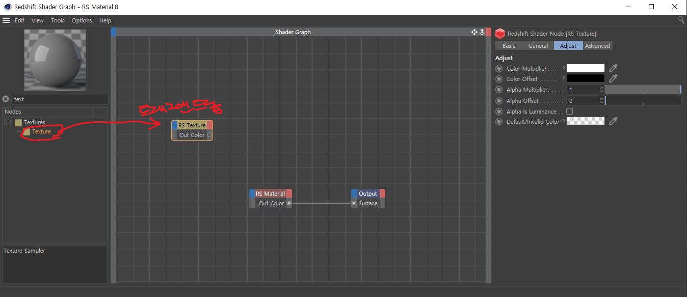Click the blue input square on Output node

354,194
